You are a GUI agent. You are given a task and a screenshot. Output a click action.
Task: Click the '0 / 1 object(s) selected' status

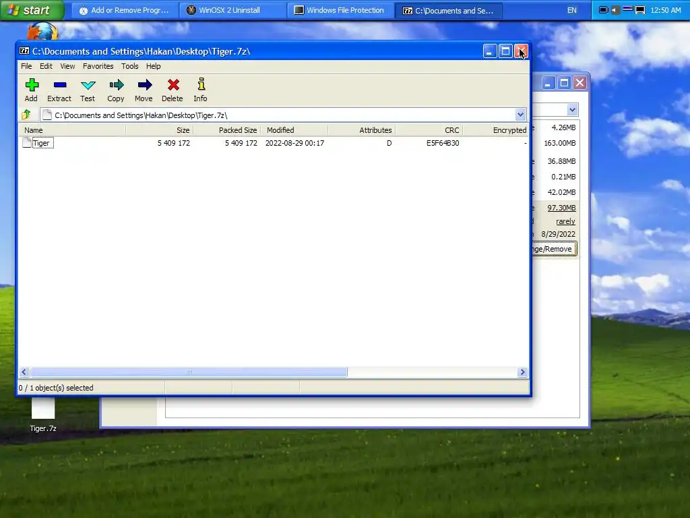pos(56,388)
